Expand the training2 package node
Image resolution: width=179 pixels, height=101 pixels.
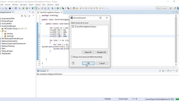point(3,36)
